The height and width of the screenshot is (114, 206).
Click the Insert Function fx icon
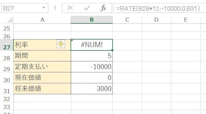point(103,8)
